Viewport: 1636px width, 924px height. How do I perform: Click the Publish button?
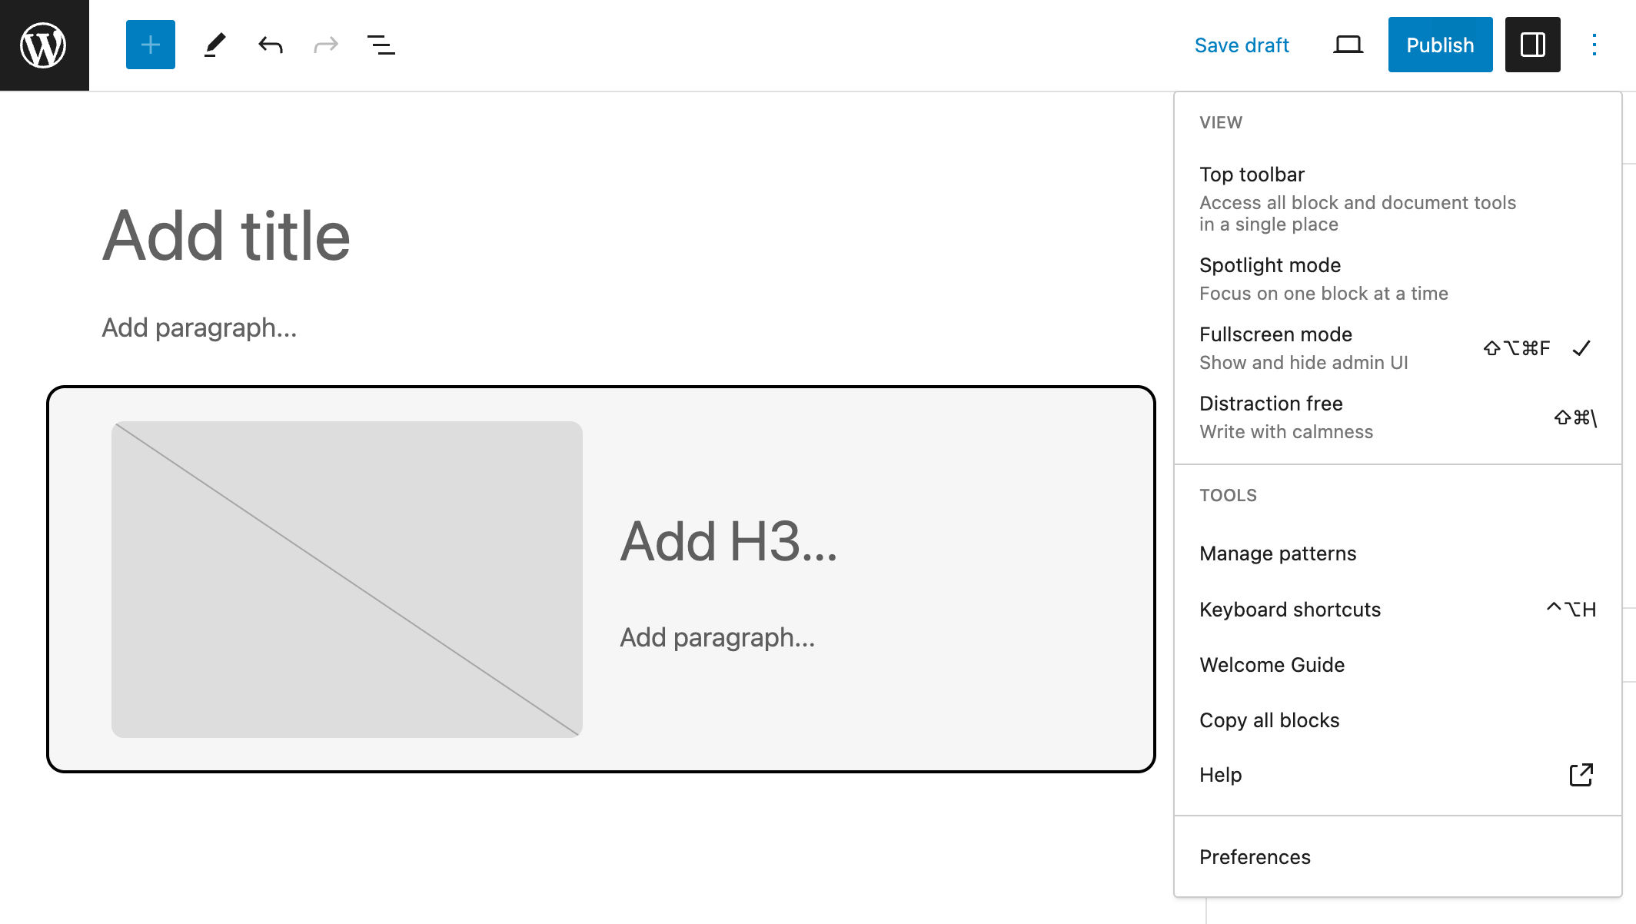tap(1441, 45)
